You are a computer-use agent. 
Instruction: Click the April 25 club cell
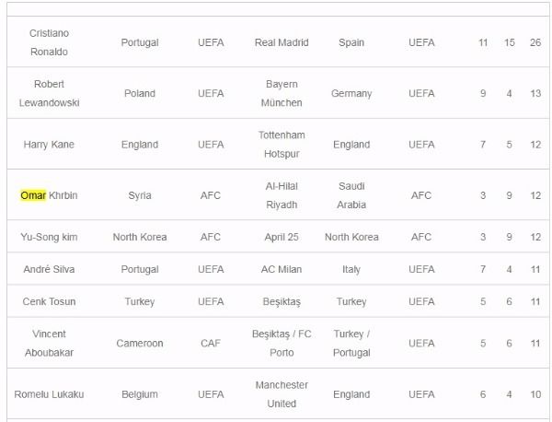click(282, 237)
